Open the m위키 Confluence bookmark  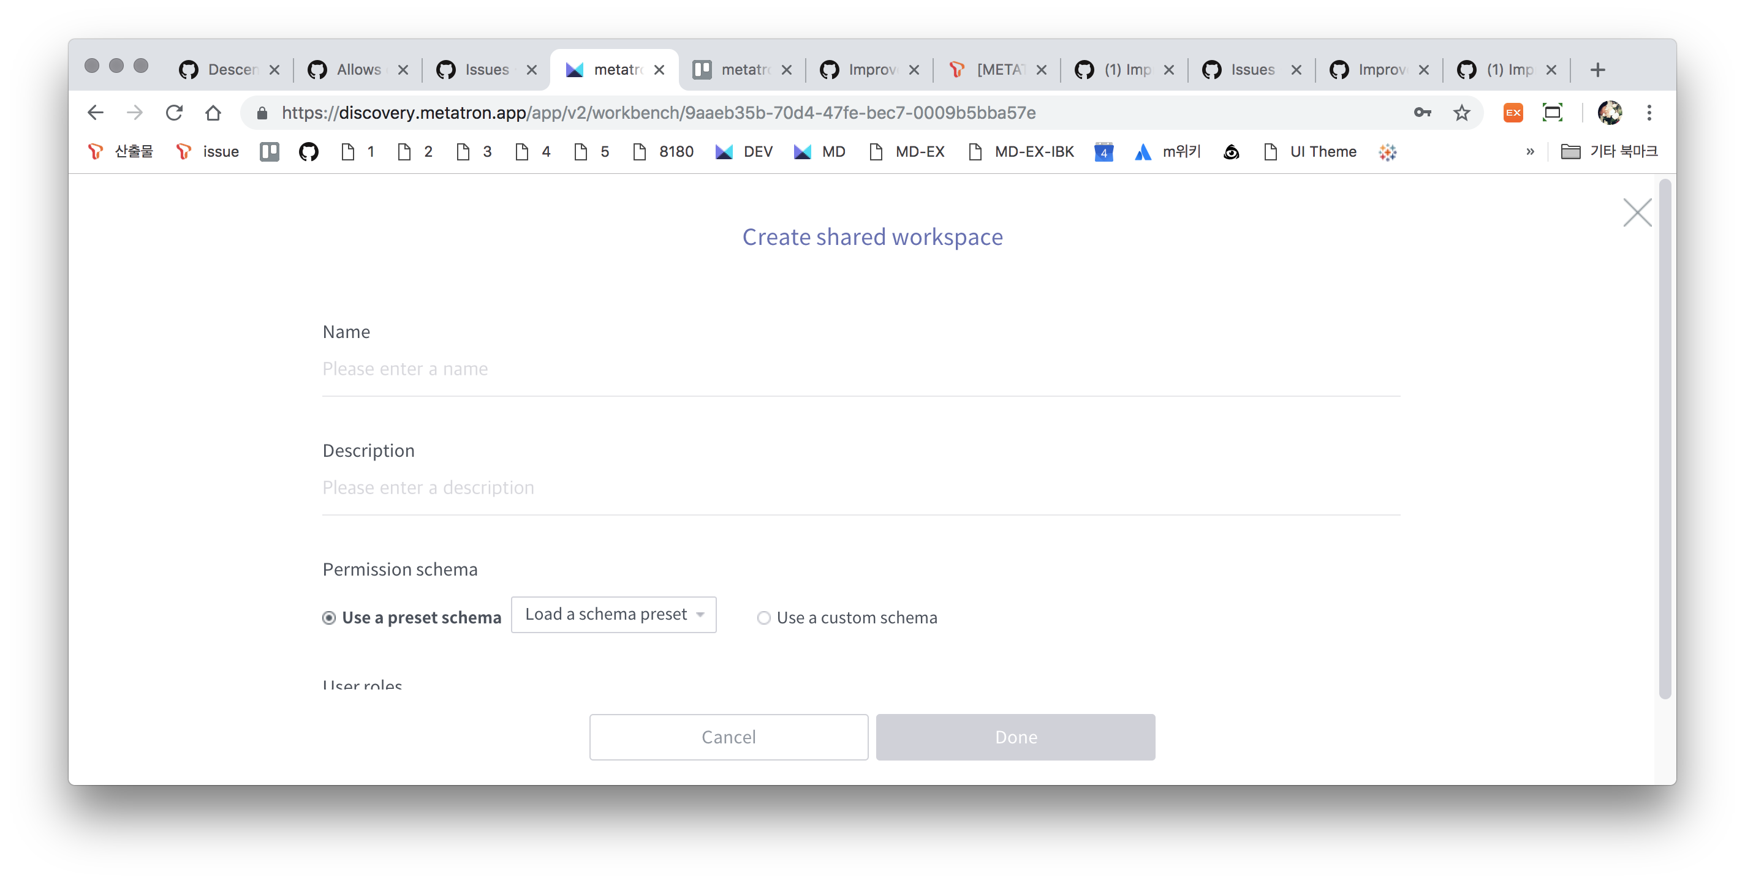tap(1167, 152)
